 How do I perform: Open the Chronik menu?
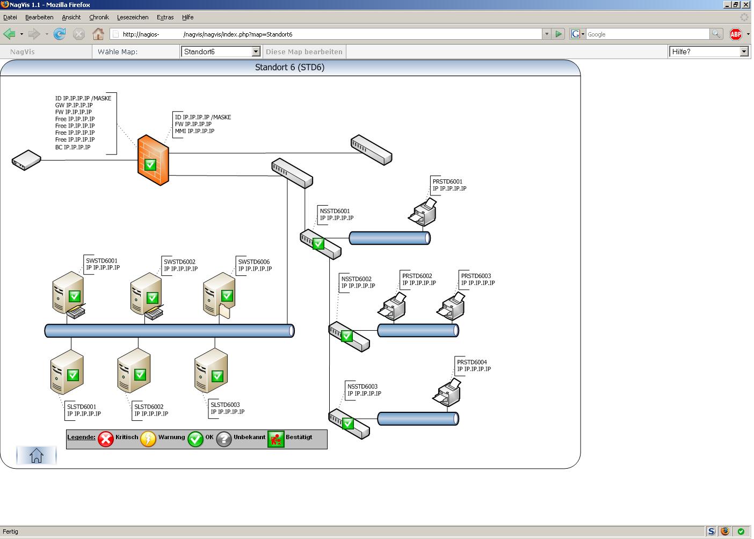click(x=99, y=17)
